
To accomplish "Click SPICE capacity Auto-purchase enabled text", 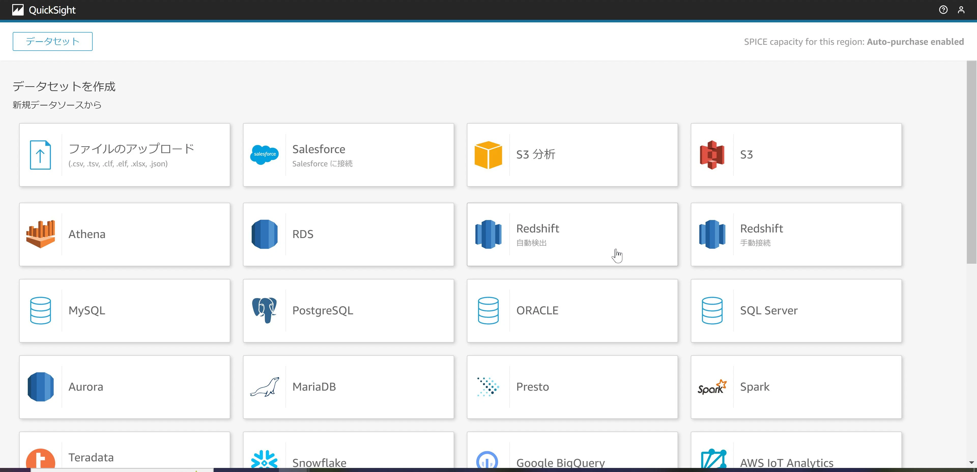I will pos(854,42).
